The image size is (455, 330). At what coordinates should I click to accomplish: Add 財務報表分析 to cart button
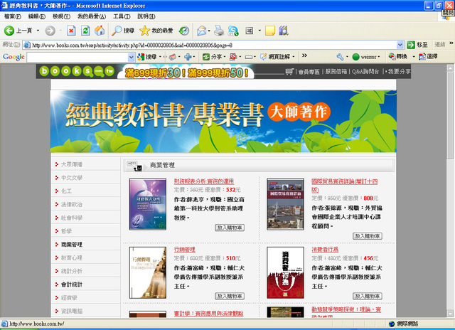coord(230,228)
